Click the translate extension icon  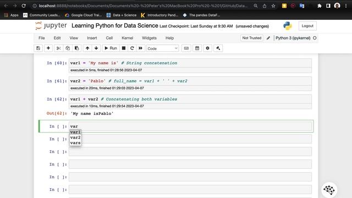302,6
